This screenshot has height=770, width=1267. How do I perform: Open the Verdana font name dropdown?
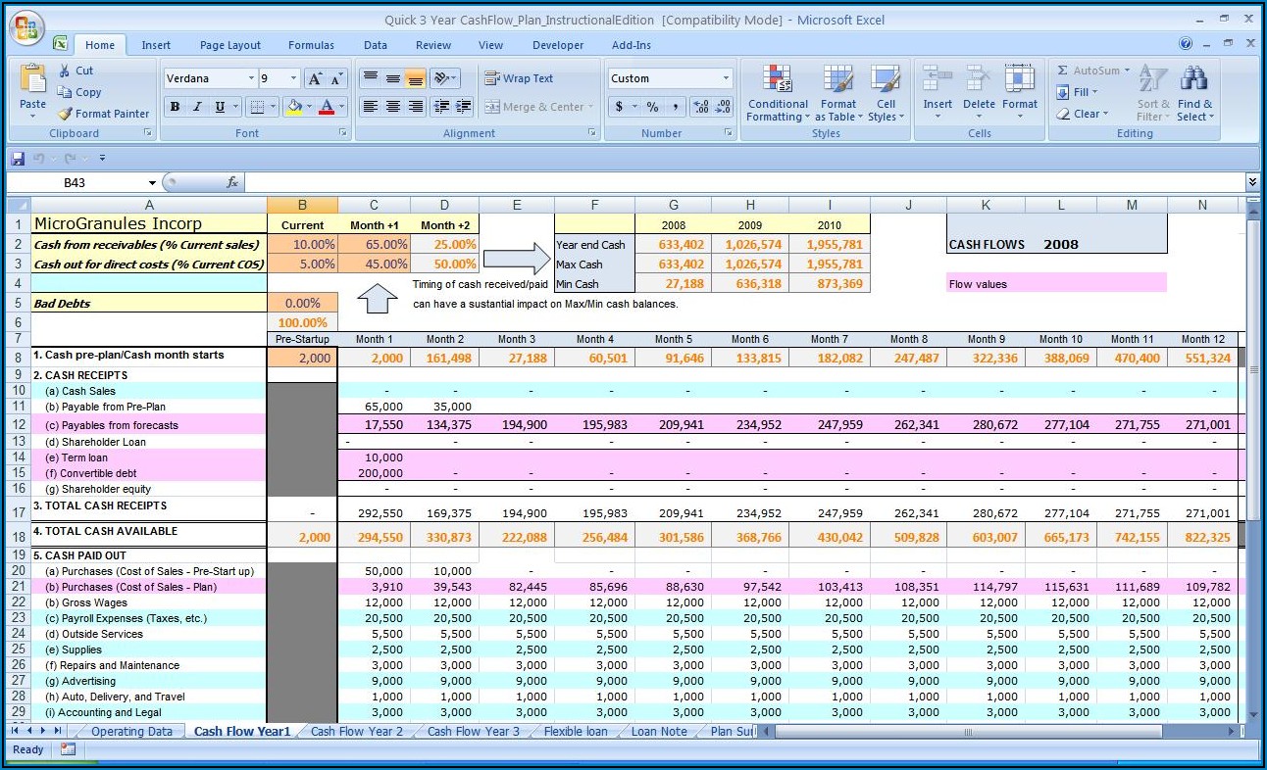tap(251, 78)
